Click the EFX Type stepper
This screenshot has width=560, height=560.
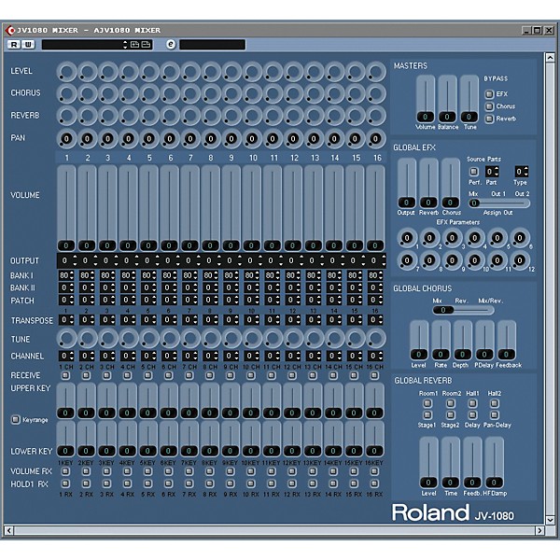tap(522, 172)
